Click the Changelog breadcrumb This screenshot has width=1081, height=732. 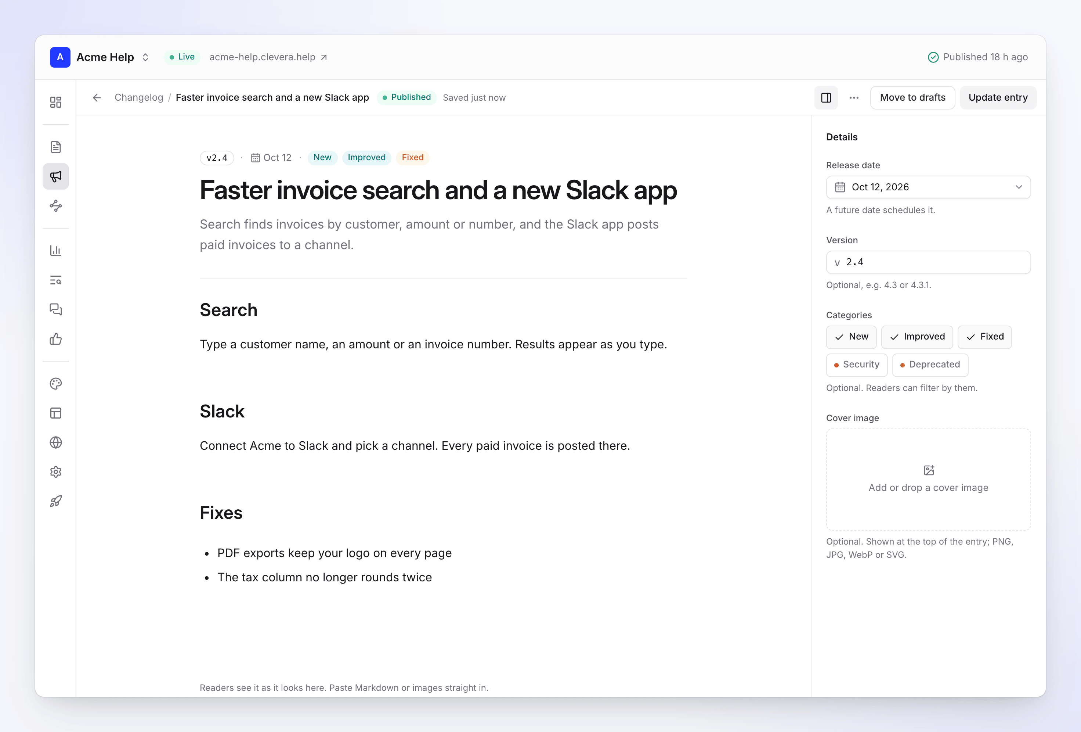tap(139, 98)
